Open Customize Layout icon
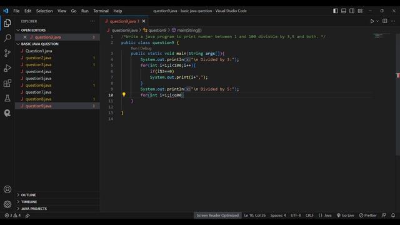 click(x=360, y=11)
